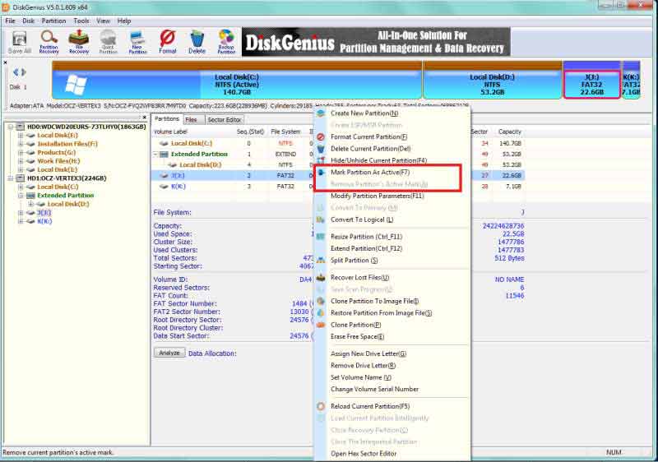Click the Clone Partition menu icon

click(321, 325)
